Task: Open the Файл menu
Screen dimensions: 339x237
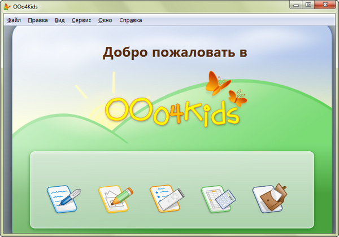Action: pyautogui.click(x=14, y=20)
